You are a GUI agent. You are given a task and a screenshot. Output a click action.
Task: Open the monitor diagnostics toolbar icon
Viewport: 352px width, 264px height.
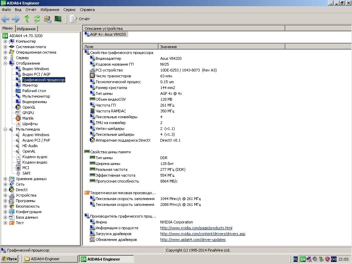[x=58, y=19]
